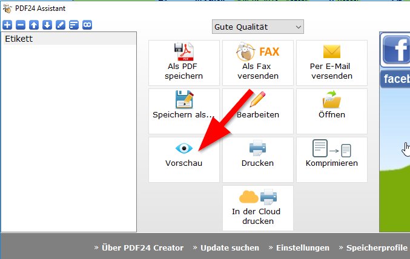
Task: Select the Etikett document in the list
Action: pyautogui.click(x=70, y=39)
